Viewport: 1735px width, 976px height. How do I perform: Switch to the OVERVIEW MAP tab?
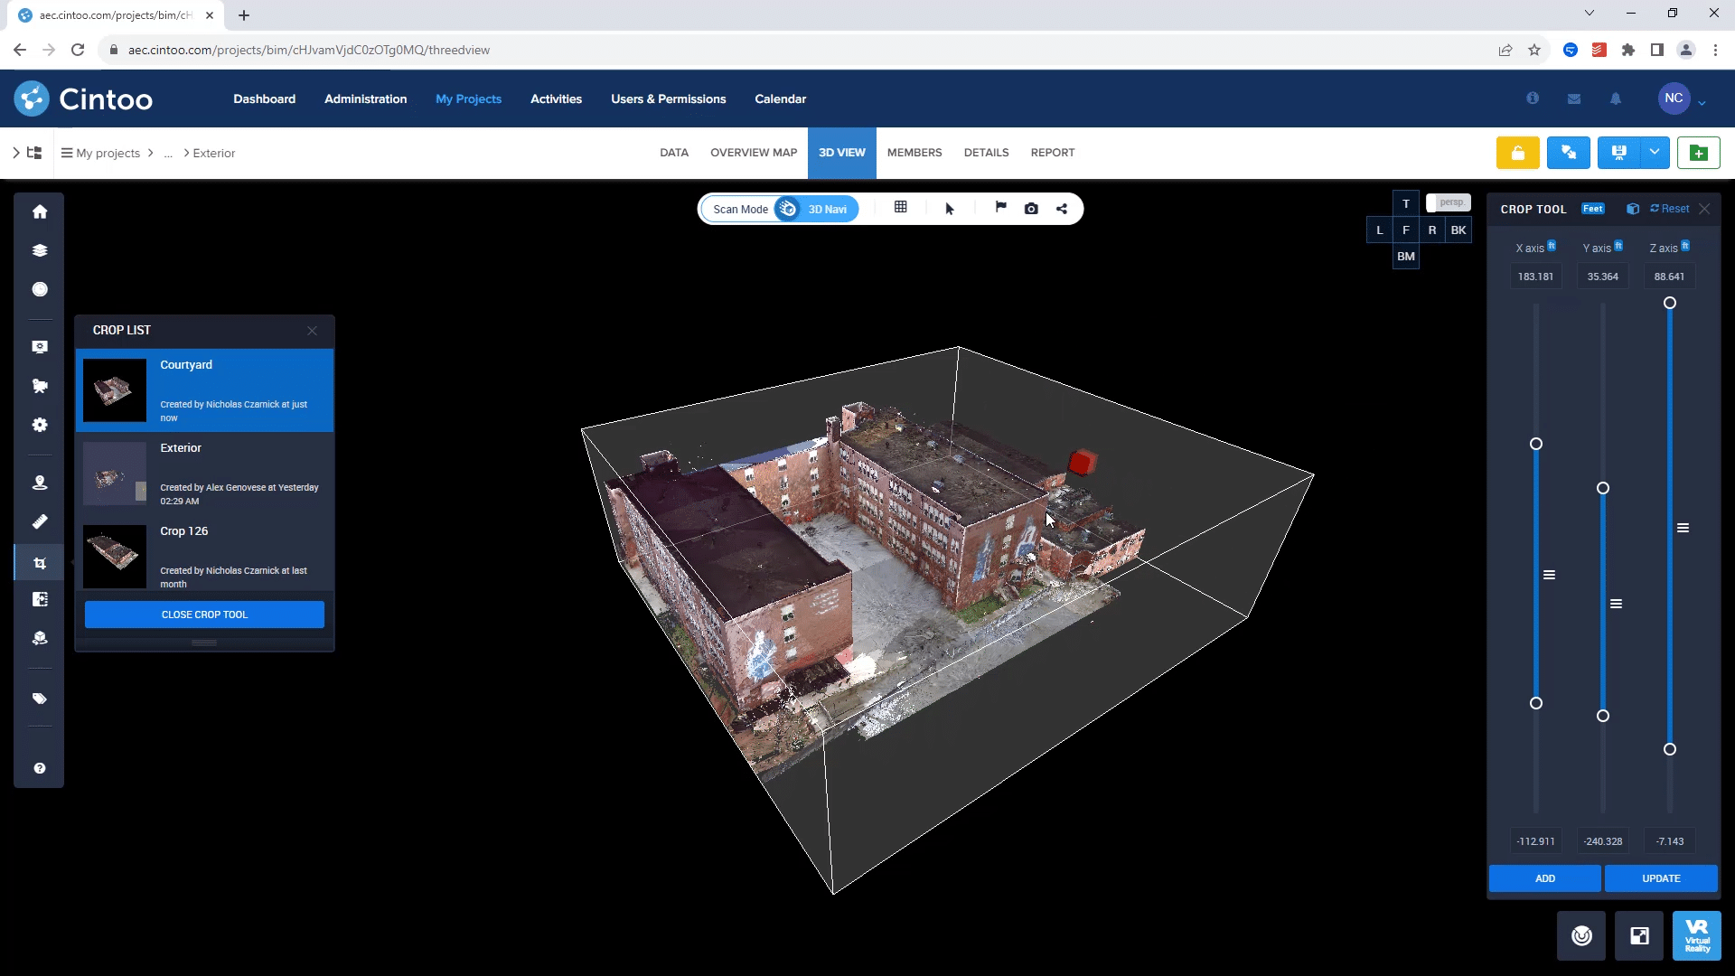coord(753,153)
